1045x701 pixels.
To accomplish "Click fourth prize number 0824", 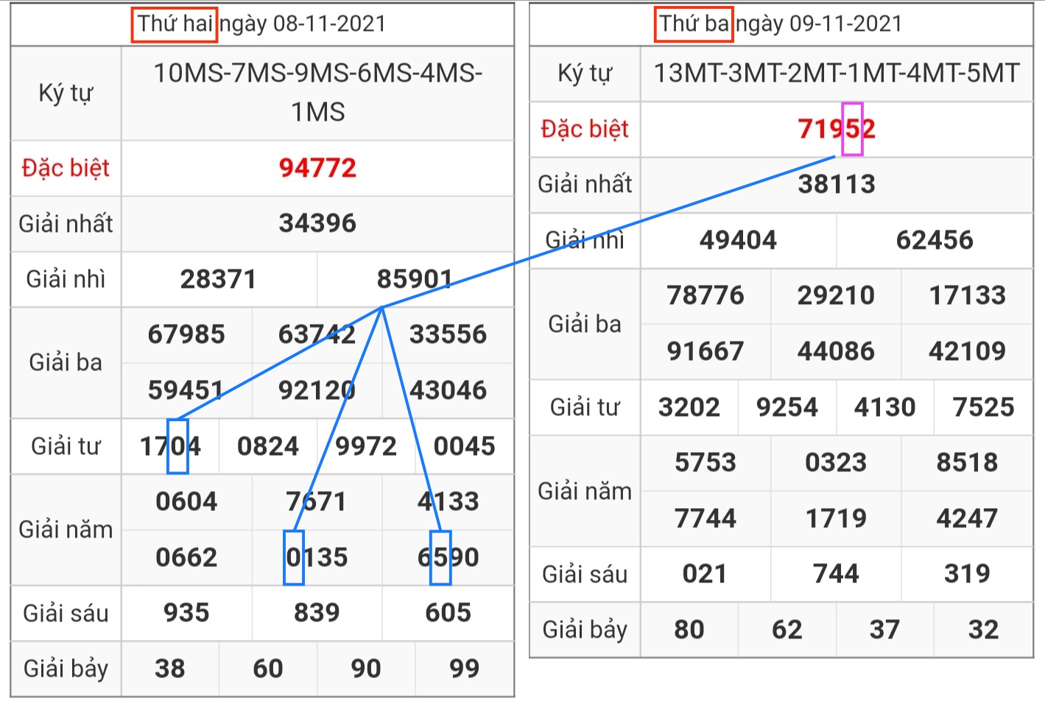I will (269, 446).
